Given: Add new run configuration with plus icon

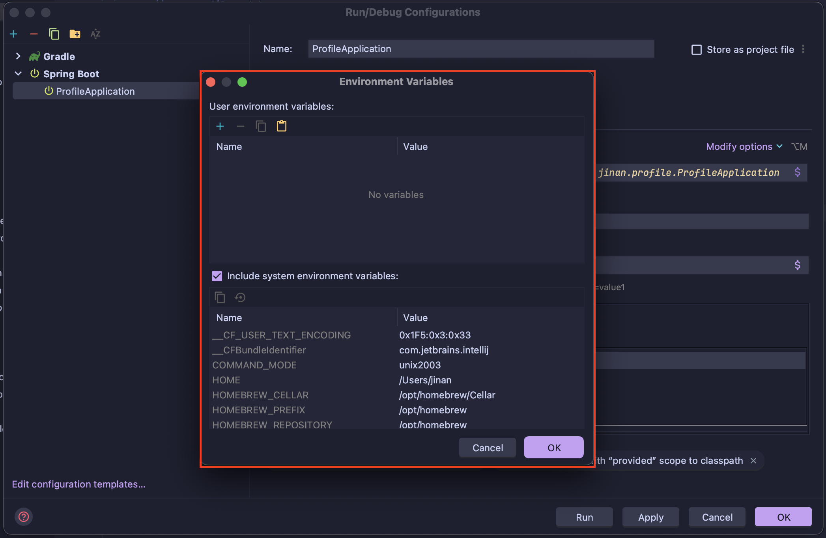Looking at the screenshot, I should coord(13,34).
